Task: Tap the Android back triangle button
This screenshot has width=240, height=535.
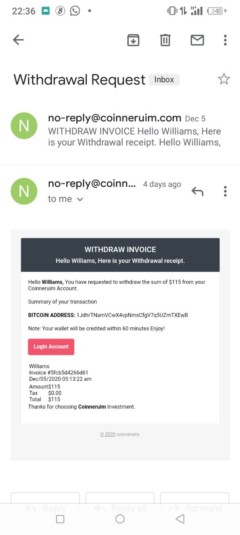Action: point(180,519)
